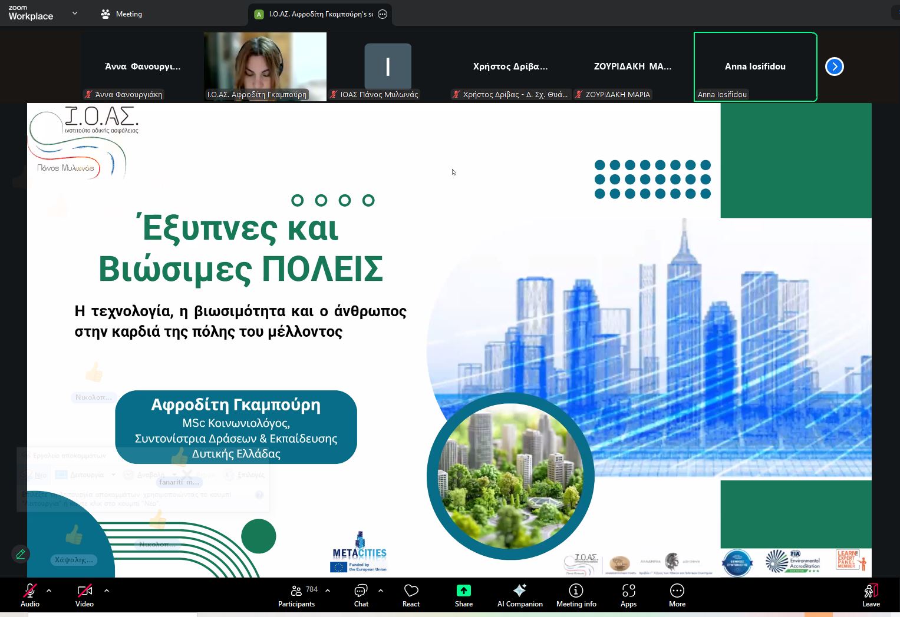
Task: Open options for shared screen tab
Action: click(383, 14)
